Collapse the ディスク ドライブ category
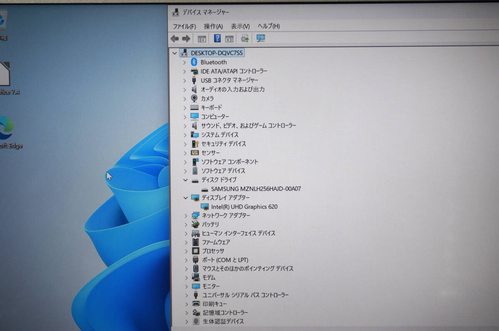 185,180
